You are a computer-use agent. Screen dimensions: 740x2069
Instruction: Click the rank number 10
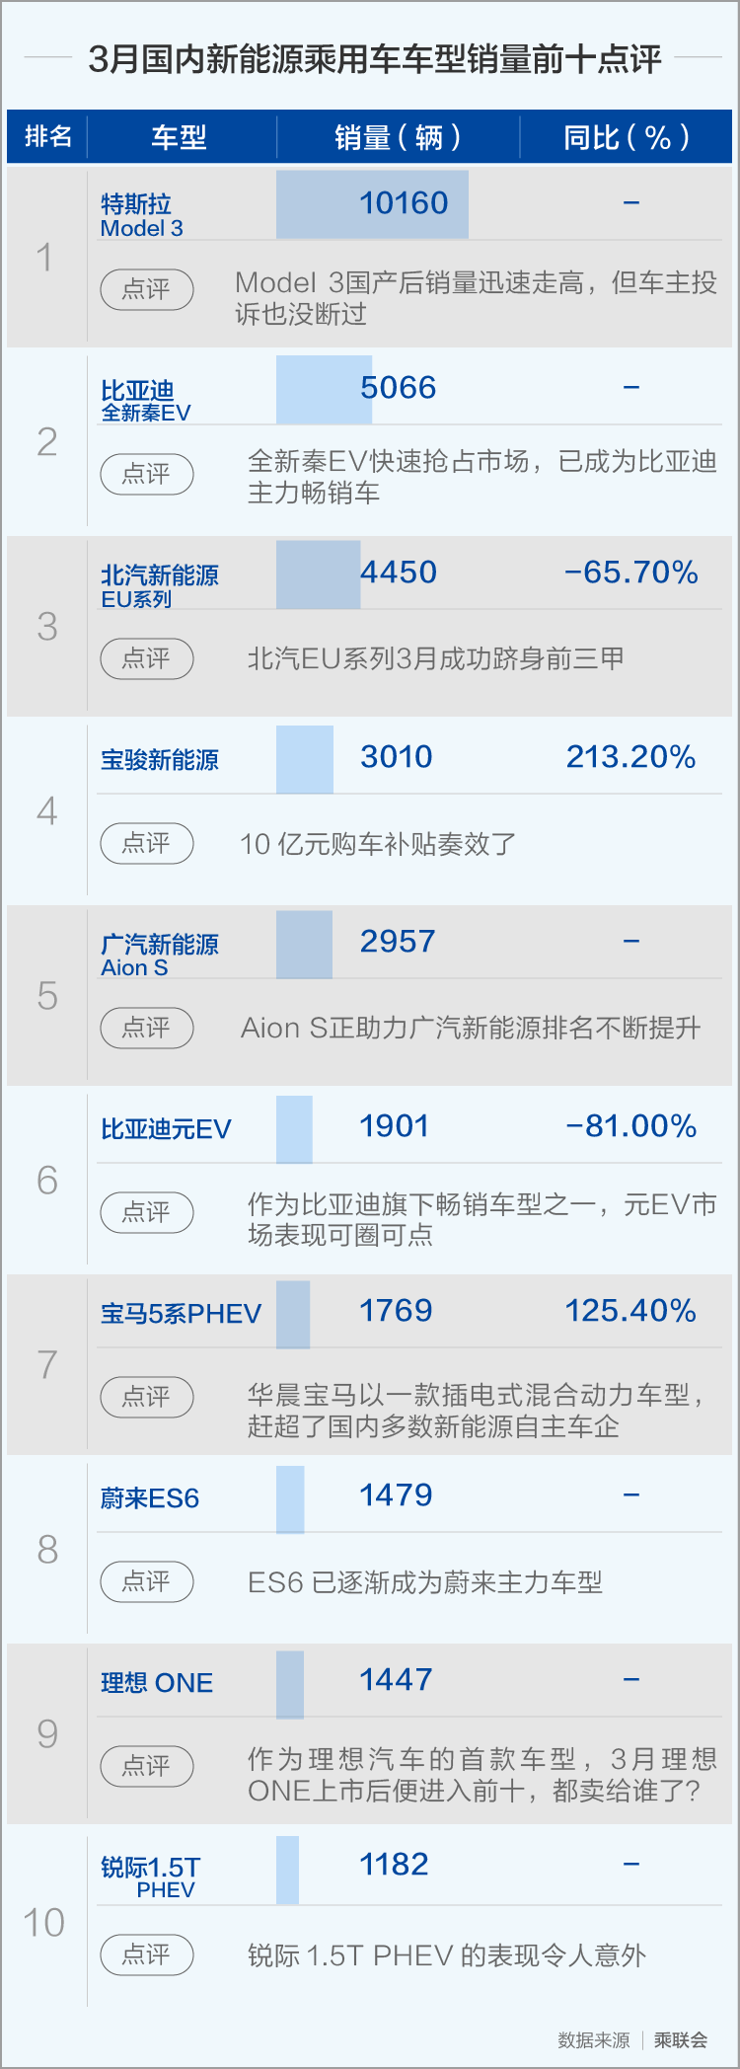[x=44, y=1922]
